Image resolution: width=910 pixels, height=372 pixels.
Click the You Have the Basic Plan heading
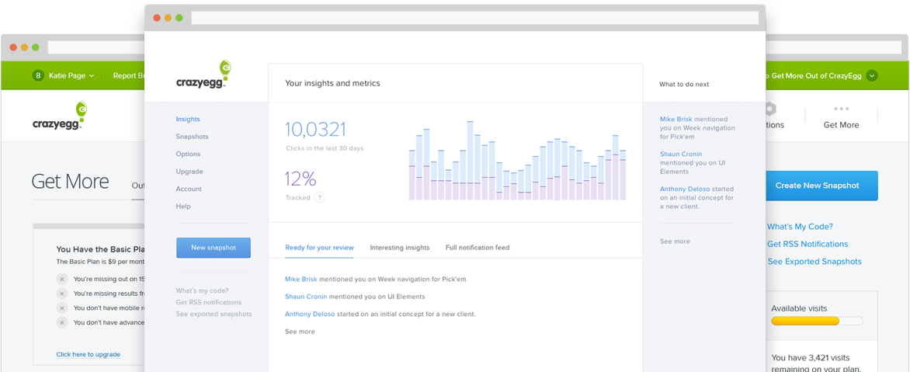pyautogui.click(x=100, y=249)
